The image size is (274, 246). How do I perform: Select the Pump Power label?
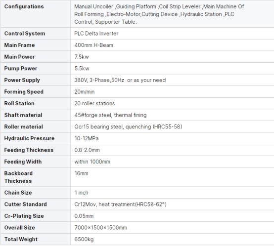coord(21,69)
